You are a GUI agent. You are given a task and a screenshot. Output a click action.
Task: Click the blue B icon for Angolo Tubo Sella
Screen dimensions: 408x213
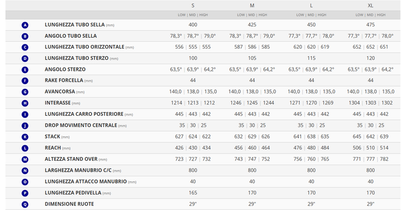tap(25, 36)
